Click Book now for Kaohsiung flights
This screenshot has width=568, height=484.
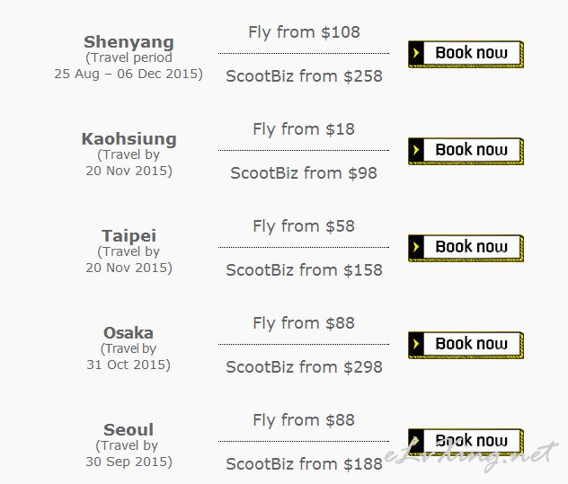466,151
